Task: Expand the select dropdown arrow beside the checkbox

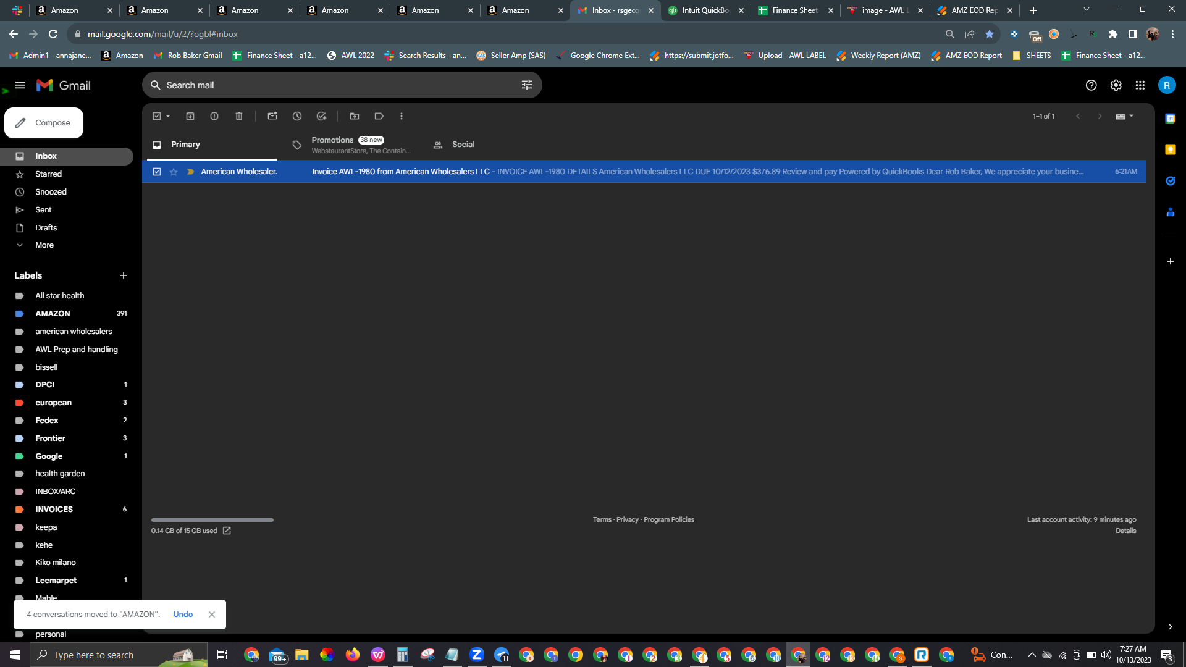Action: tap(168, 116)
